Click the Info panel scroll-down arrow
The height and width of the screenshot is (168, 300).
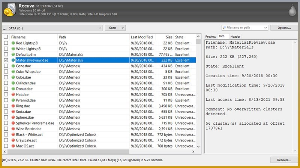coord(295,151)
